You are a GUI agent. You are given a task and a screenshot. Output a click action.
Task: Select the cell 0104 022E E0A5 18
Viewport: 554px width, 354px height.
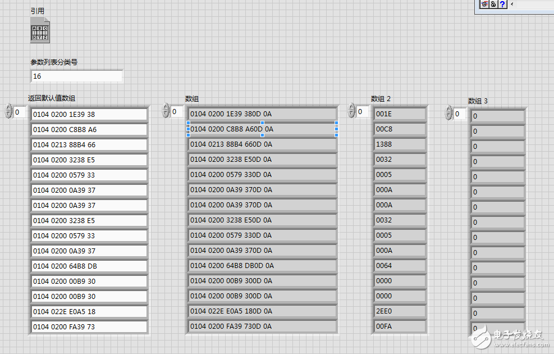(x=89, y=311)
